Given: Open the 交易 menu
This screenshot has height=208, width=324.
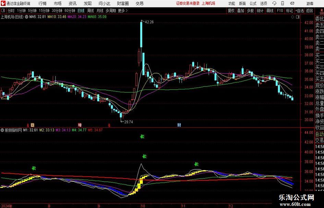Looking at the screenshot, I should click(140, 3).
